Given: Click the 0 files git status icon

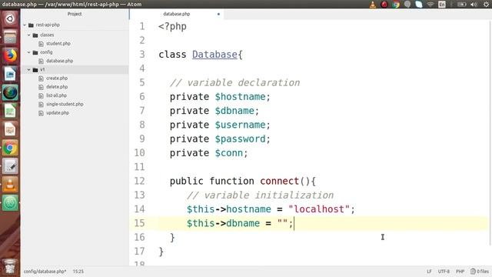Looking at the screenshot, I should [x=480, y=272].
